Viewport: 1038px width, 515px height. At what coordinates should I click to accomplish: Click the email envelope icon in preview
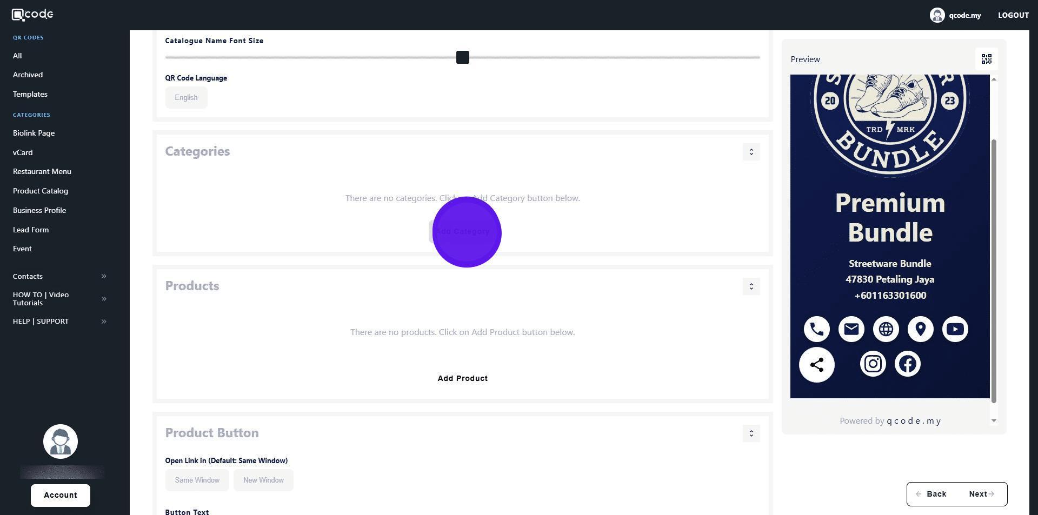pos(851,329)
